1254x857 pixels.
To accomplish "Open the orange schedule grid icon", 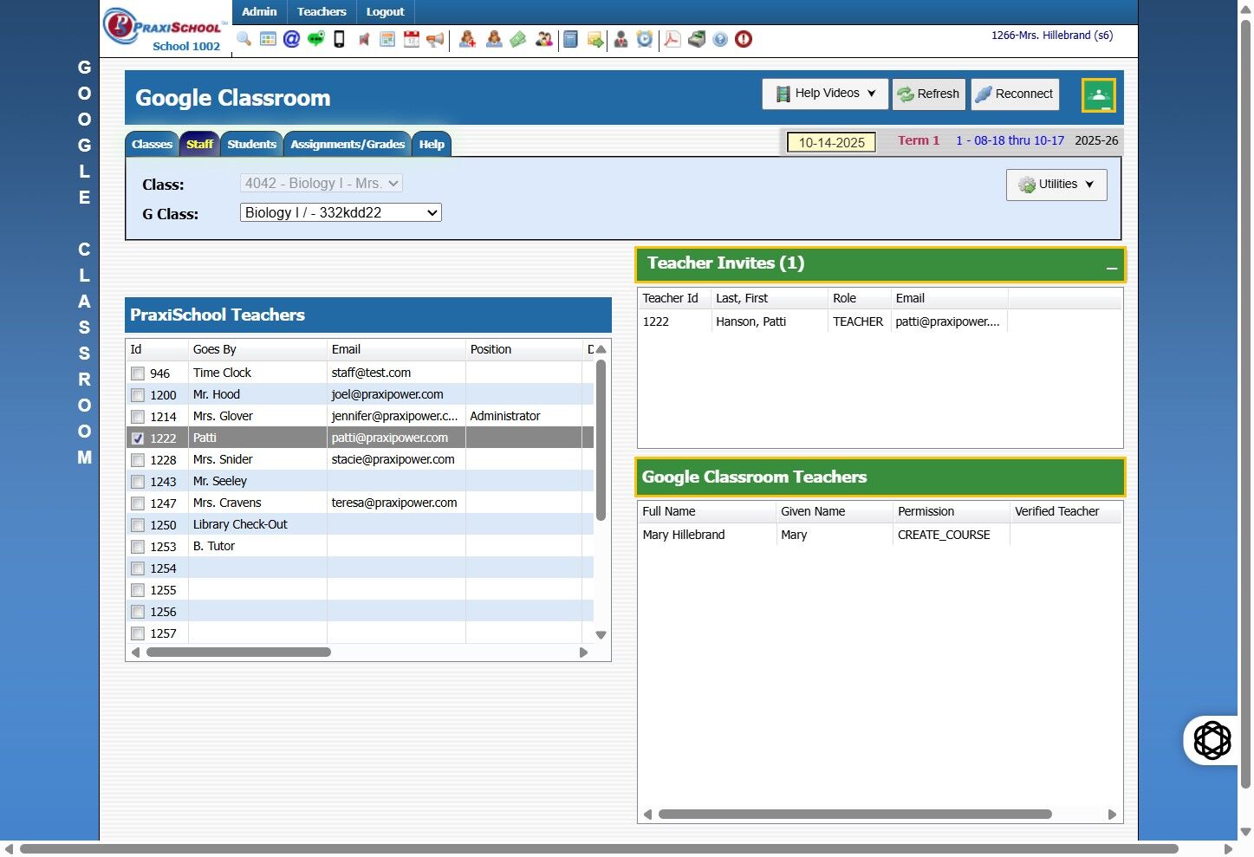I will [x=387, y=39].
